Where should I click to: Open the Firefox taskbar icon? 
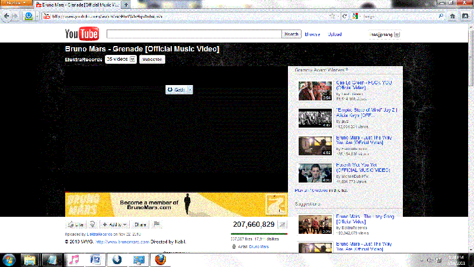pos(161,260)
